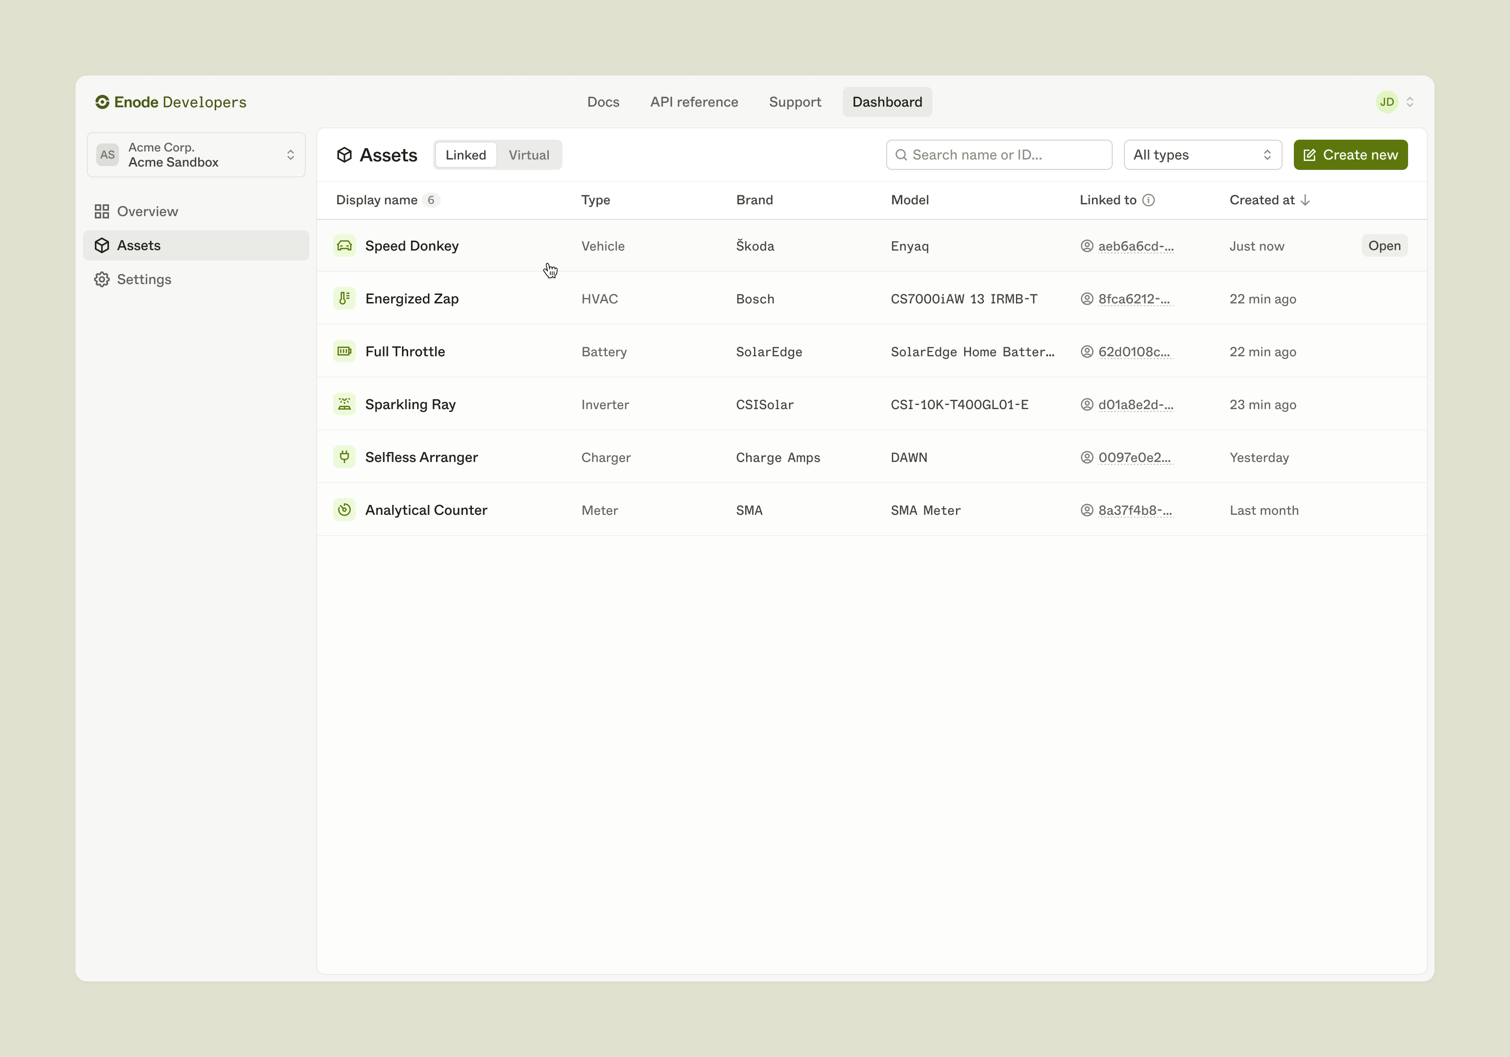Click the info icon next to Linked to
The height and width of the screenshot is (1057, 1510).
[1148, 200]
